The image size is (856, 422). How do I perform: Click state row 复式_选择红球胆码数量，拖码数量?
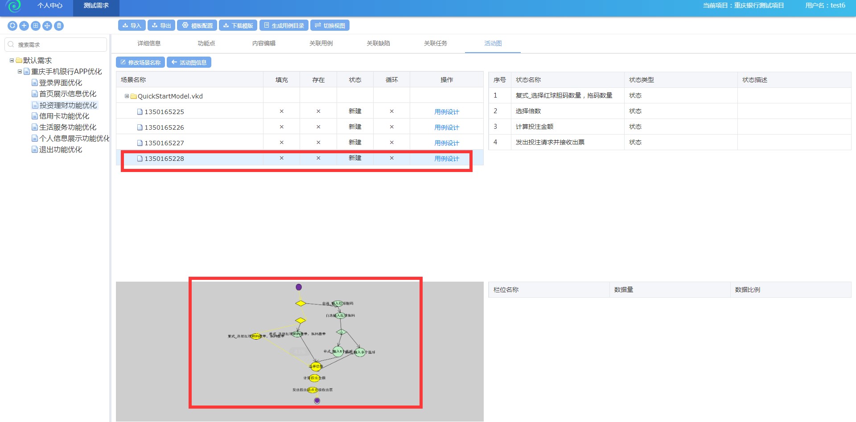tap(670, 95)
